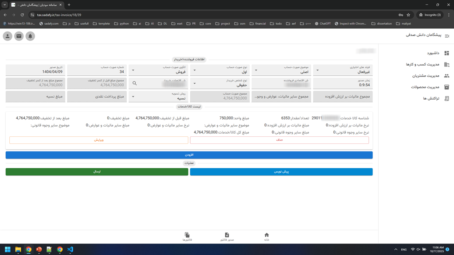Collapse the sidebar menu toggle icon
The width and height of the screenshot is (454, 255).
coord(447,36)
